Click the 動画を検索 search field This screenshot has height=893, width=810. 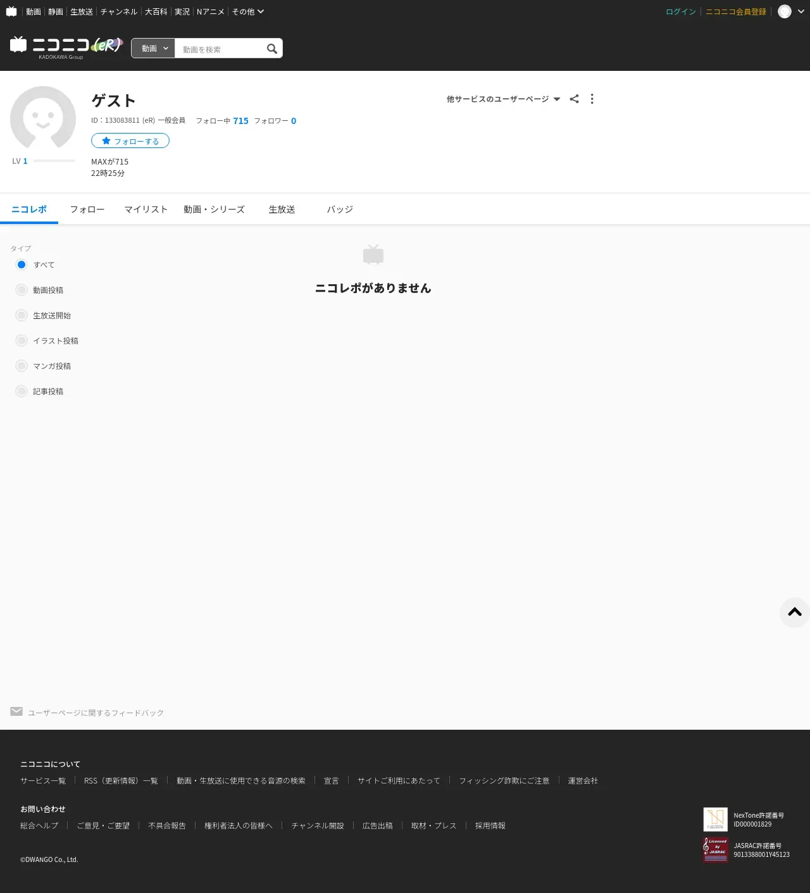[x=219, y=49]
